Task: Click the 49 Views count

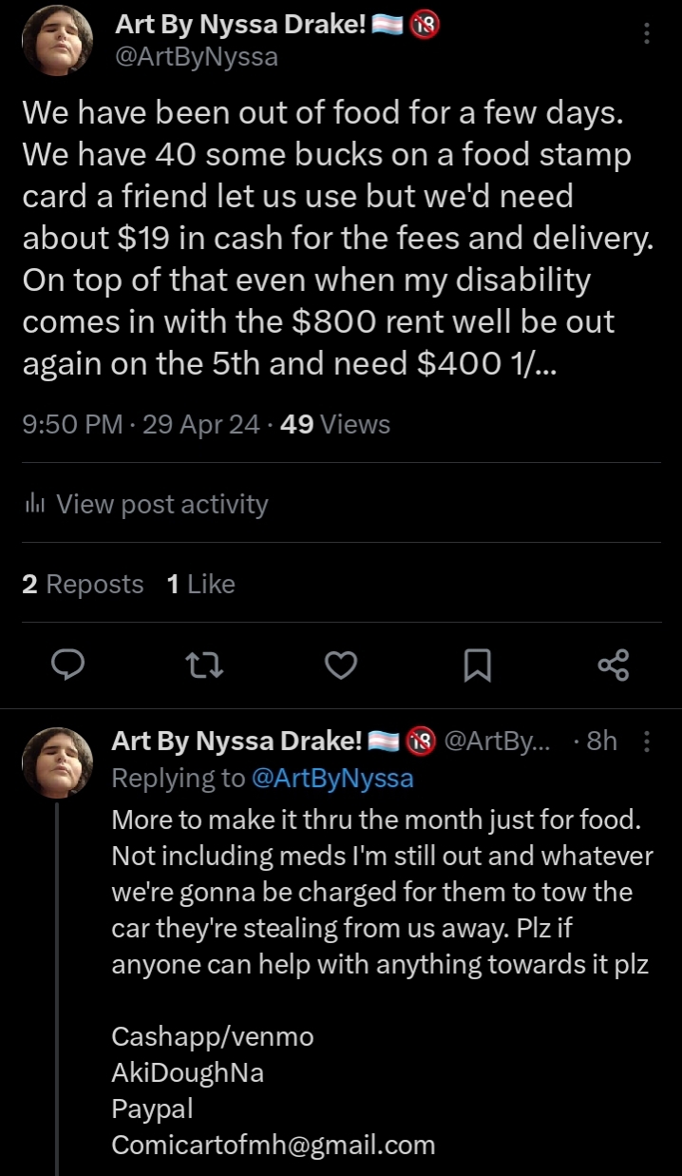Action: 335,424
